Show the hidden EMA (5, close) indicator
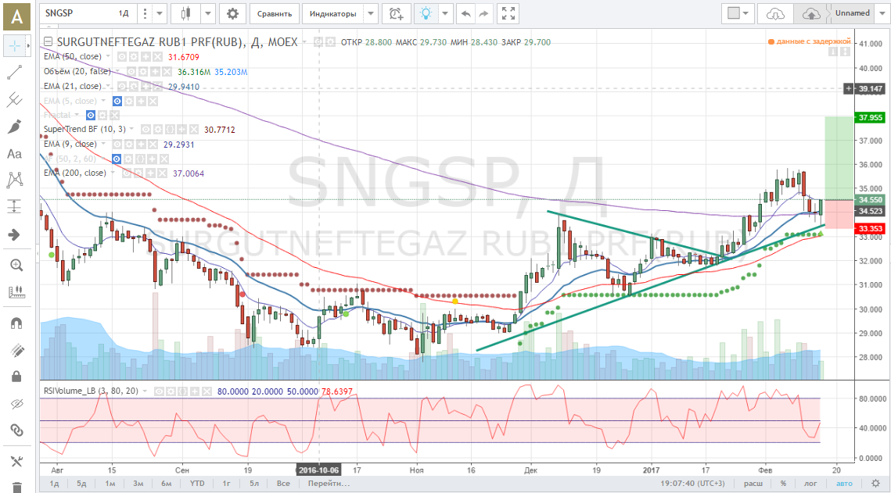This screenshot has width=891, height=493. [117, 101]
